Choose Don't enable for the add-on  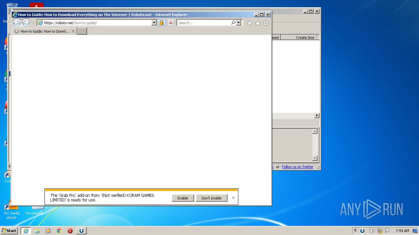[211, 198]
